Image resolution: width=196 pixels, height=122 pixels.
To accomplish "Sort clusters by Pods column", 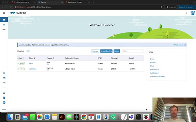I will point(132,58).
